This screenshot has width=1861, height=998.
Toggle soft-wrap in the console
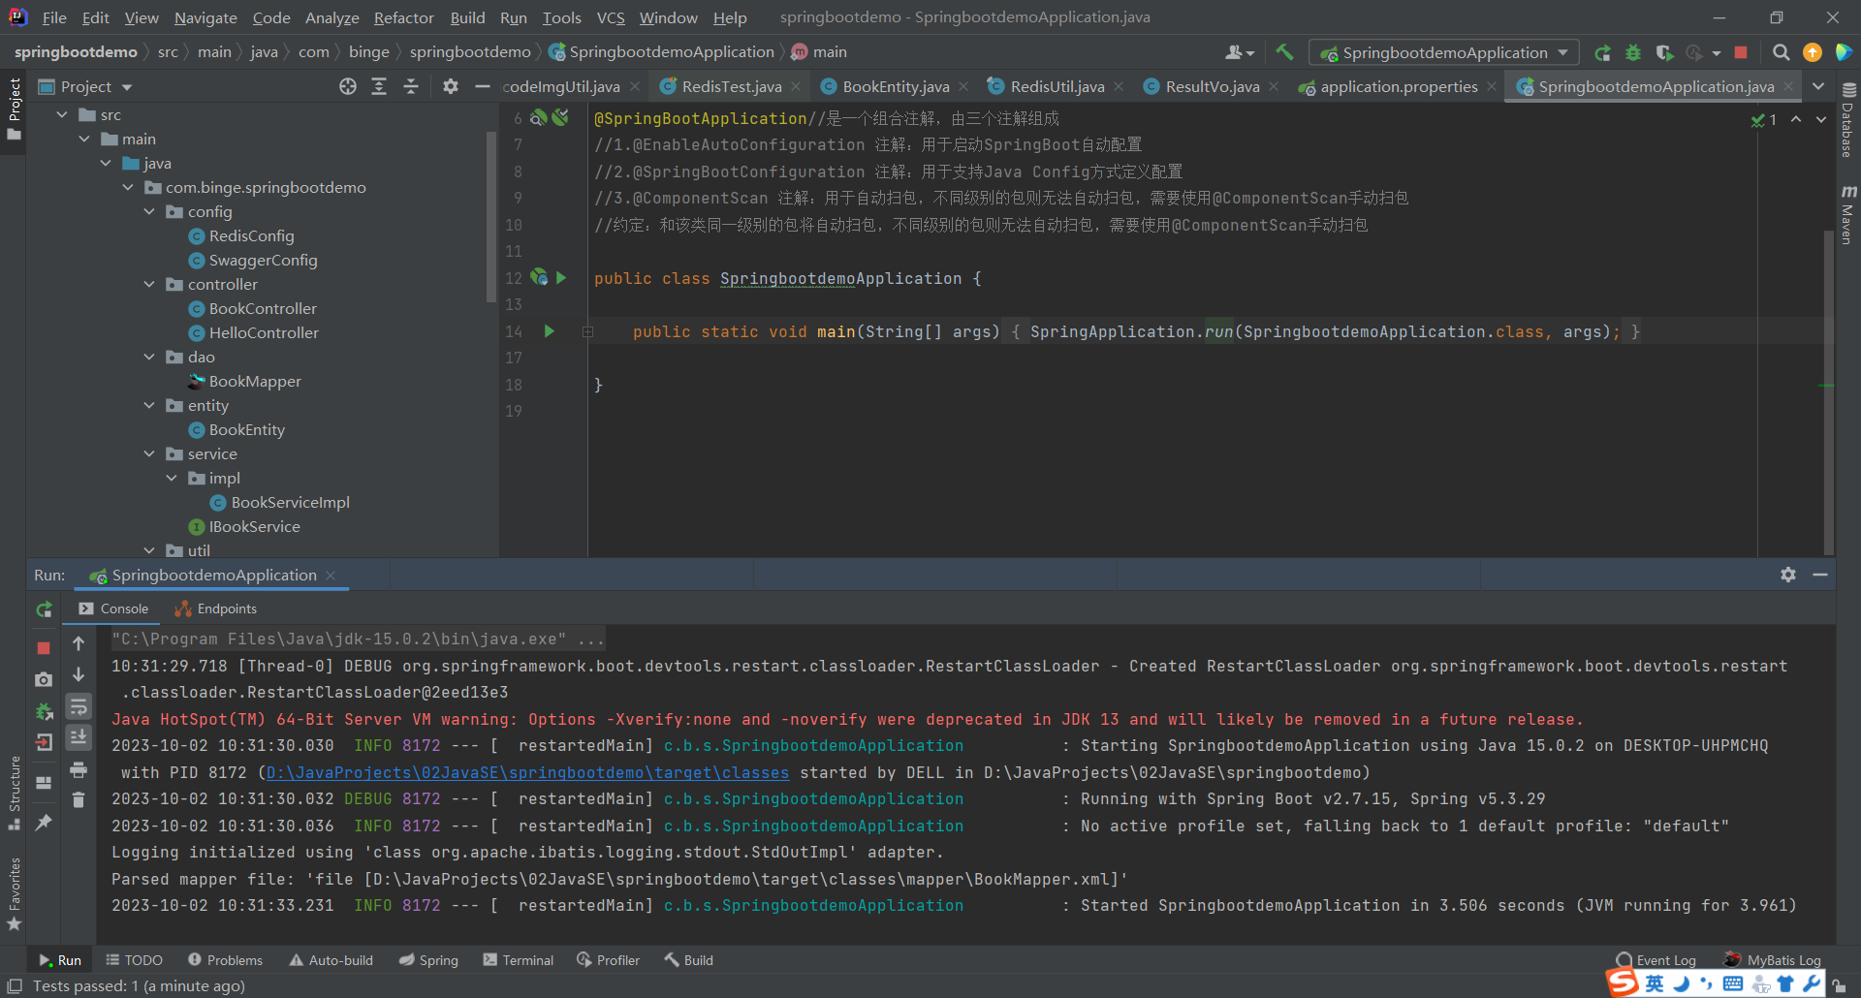click(79, 706)
